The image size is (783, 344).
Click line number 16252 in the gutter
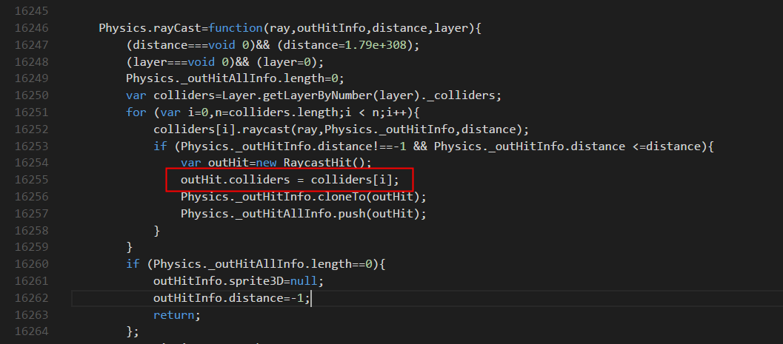pyautogui.click(x=31, y=129)
